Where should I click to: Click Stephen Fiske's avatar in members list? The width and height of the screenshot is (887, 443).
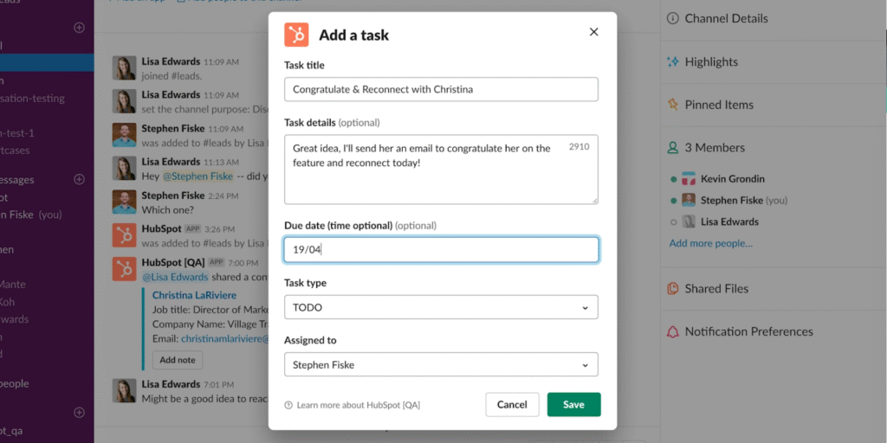pos(689,200)
